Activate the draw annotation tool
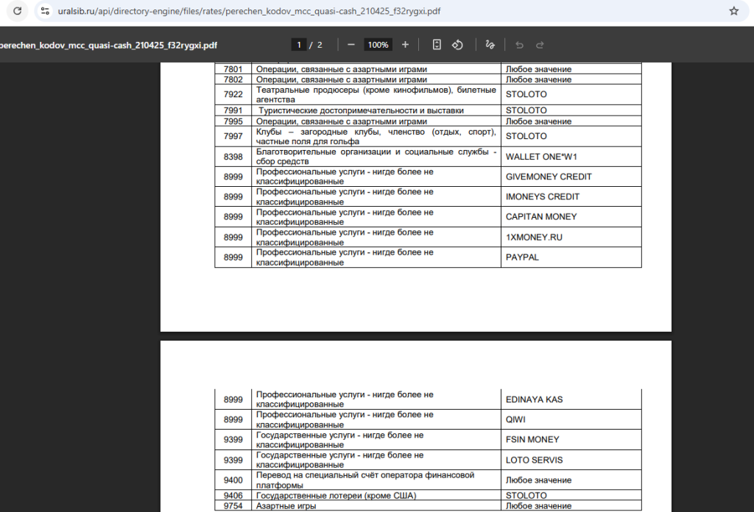This screenshot has height=512, width=754. point(490,45)
